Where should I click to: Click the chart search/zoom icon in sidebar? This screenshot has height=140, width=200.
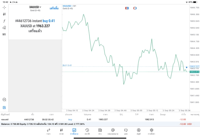(x=4, y=100)
